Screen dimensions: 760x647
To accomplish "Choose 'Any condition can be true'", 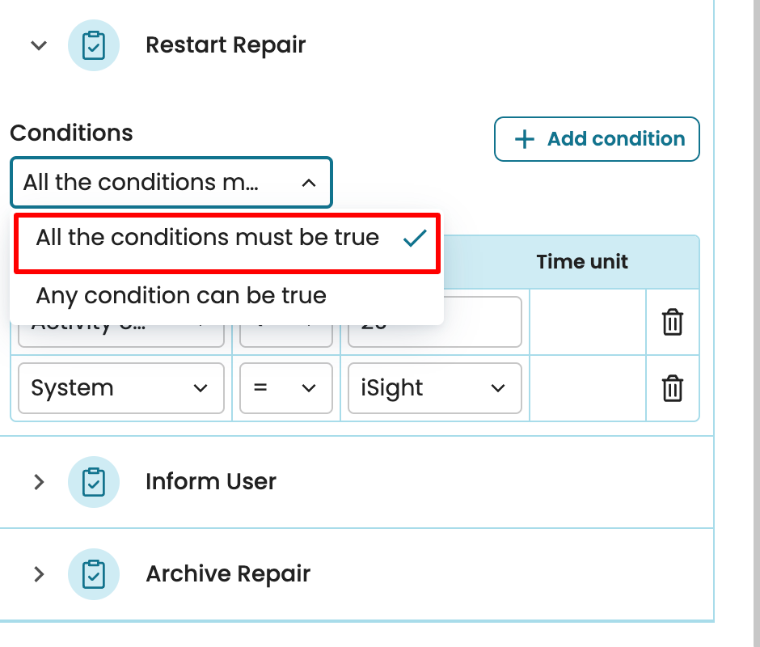I will point(181,296).
